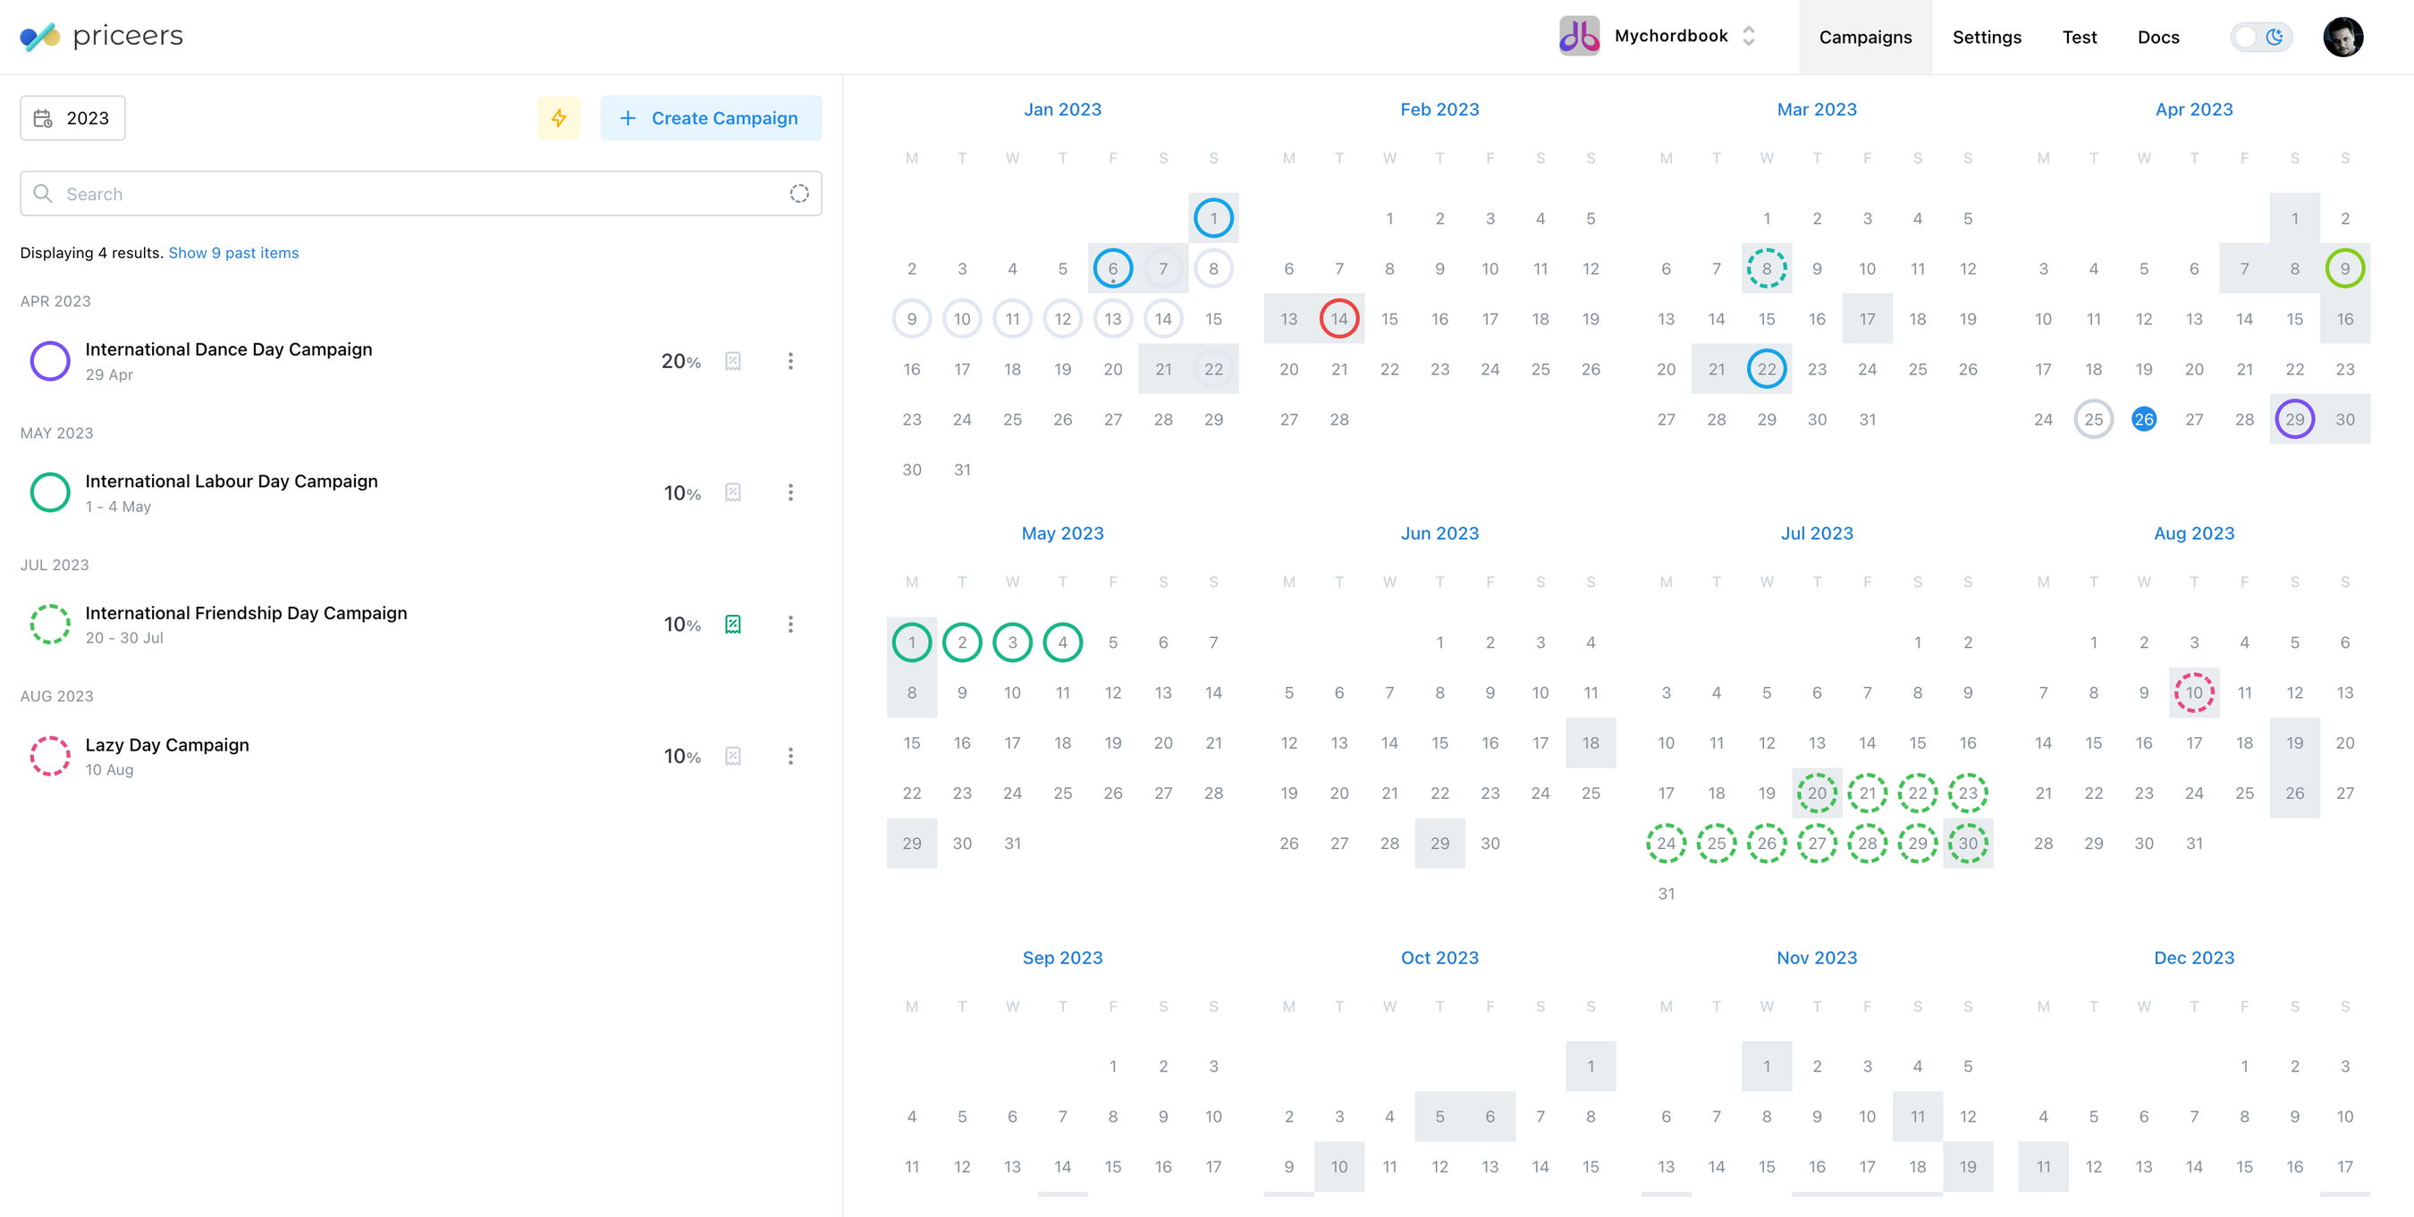Click green coupon icon on Friendship Day Campaign
This screenshot has height=1217, width=2414.
click(x=733, y=624)
